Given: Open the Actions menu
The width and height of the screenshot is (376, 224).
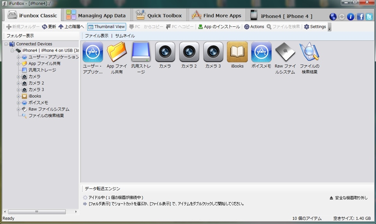Looking at the screenshot, I should click(x=254, y=26).
